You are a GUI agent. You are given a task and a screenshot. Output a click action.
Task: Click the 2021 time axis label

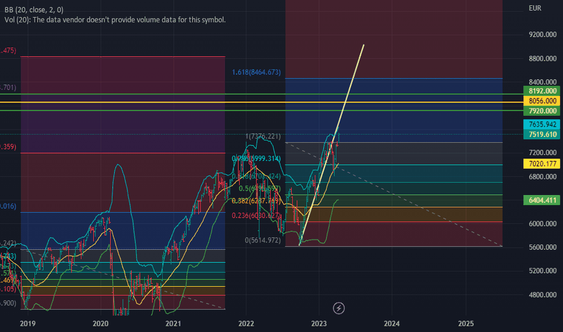[x=173, y=324]
